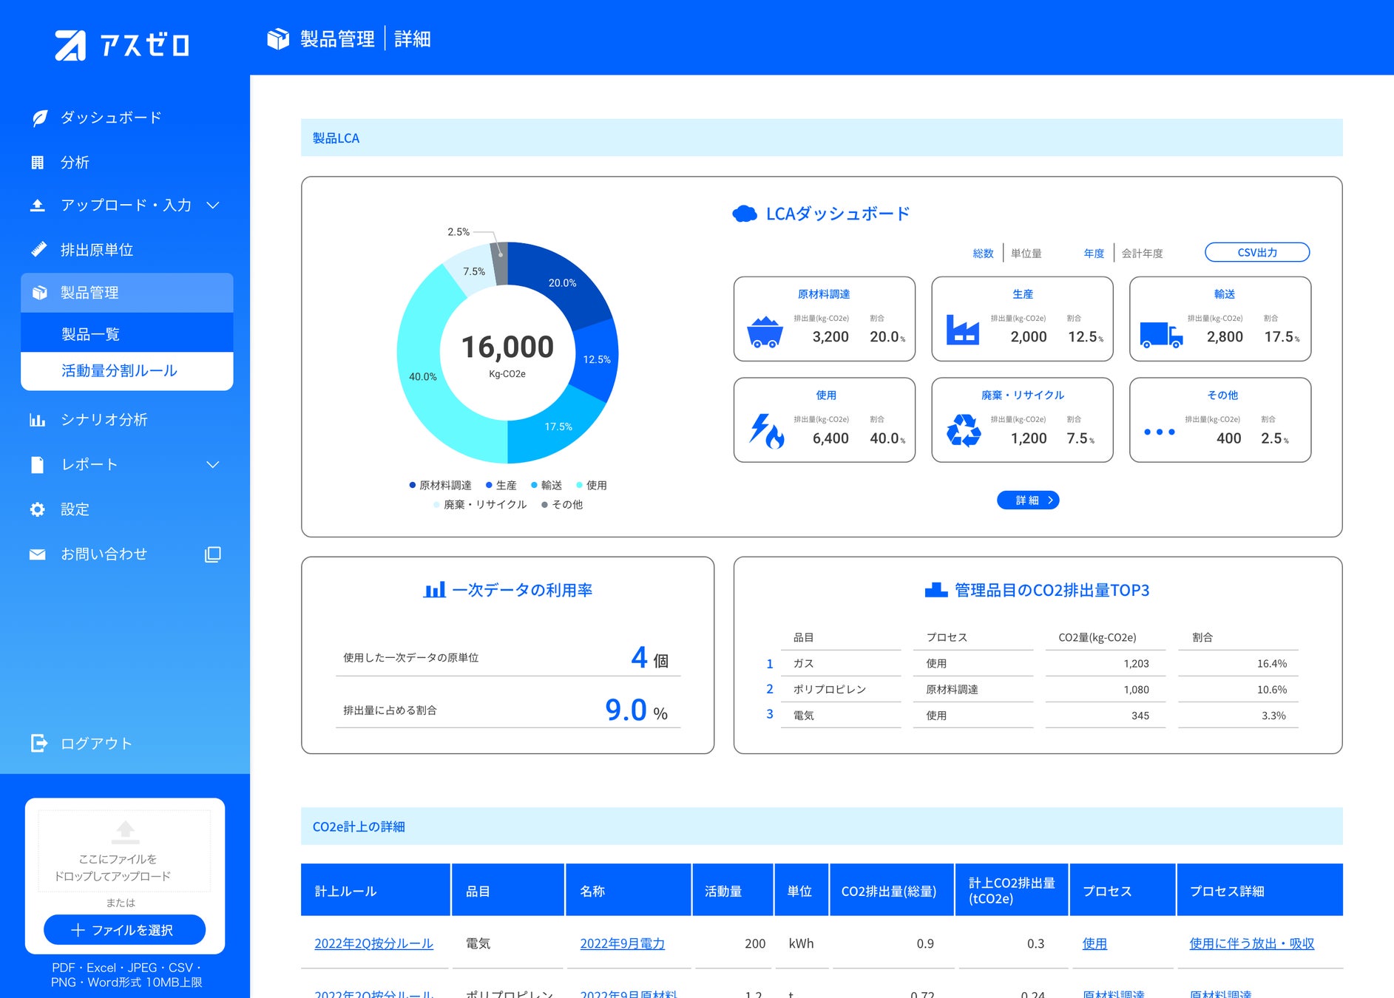Viewport: 1394px width, 998px height.
Task: Click the 製品管理 box icon in sidebar
Action: (40, 293)
